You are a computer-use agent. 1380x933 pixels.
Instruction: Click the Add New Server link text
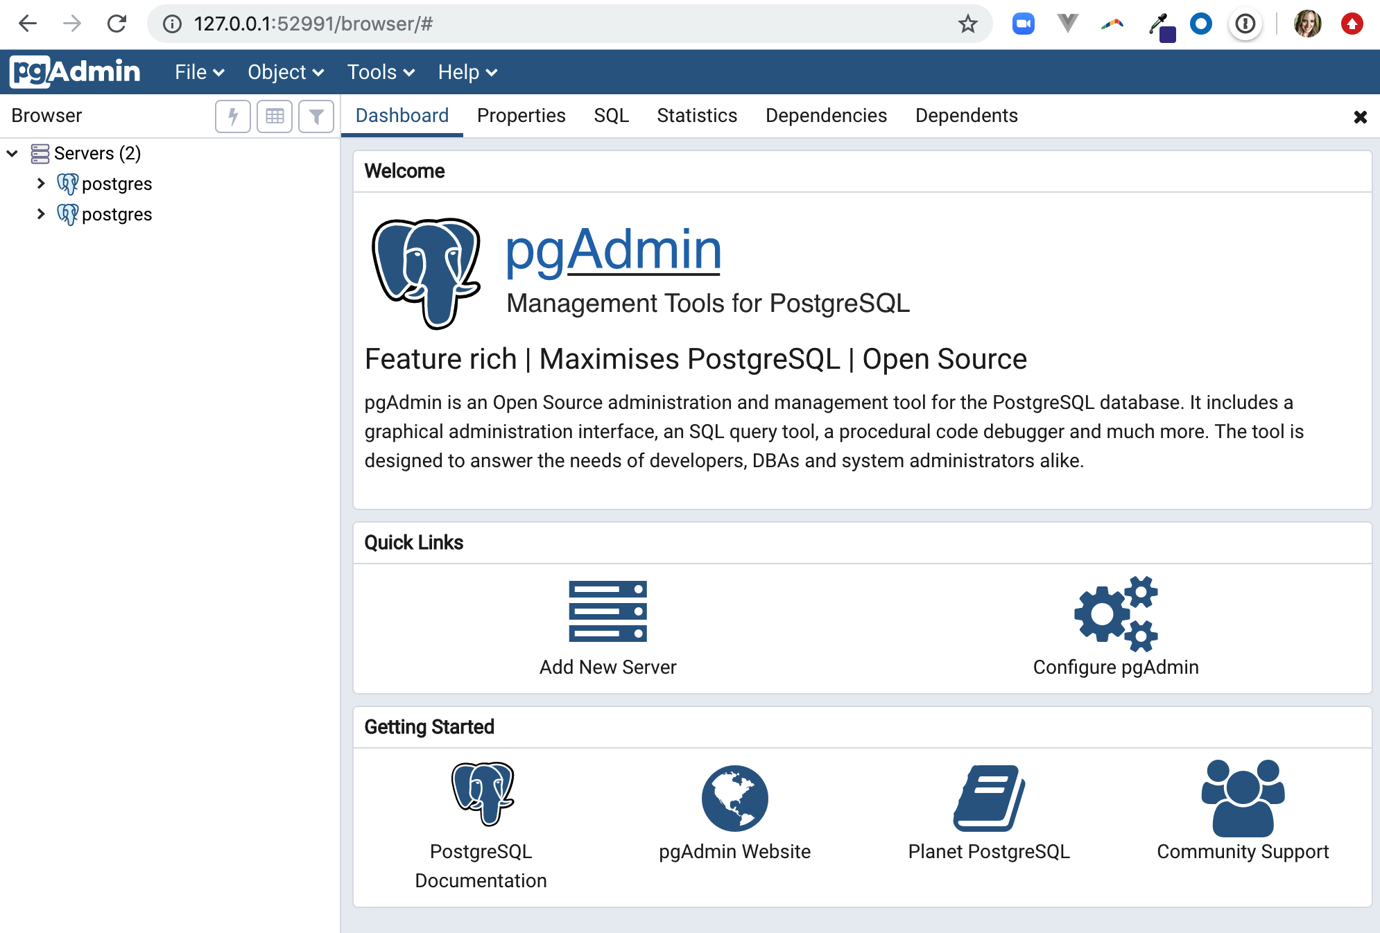607,667
